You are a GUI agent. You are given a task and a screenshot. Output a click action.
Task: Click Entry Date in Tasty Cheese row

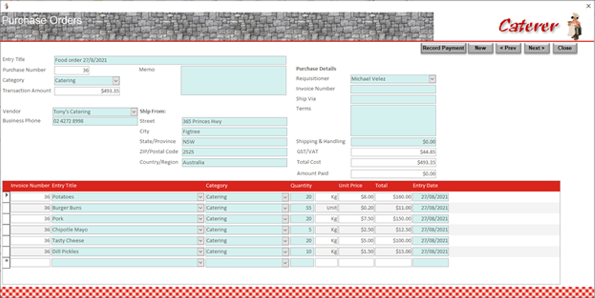pyautogui.click(x=430, y=241)
